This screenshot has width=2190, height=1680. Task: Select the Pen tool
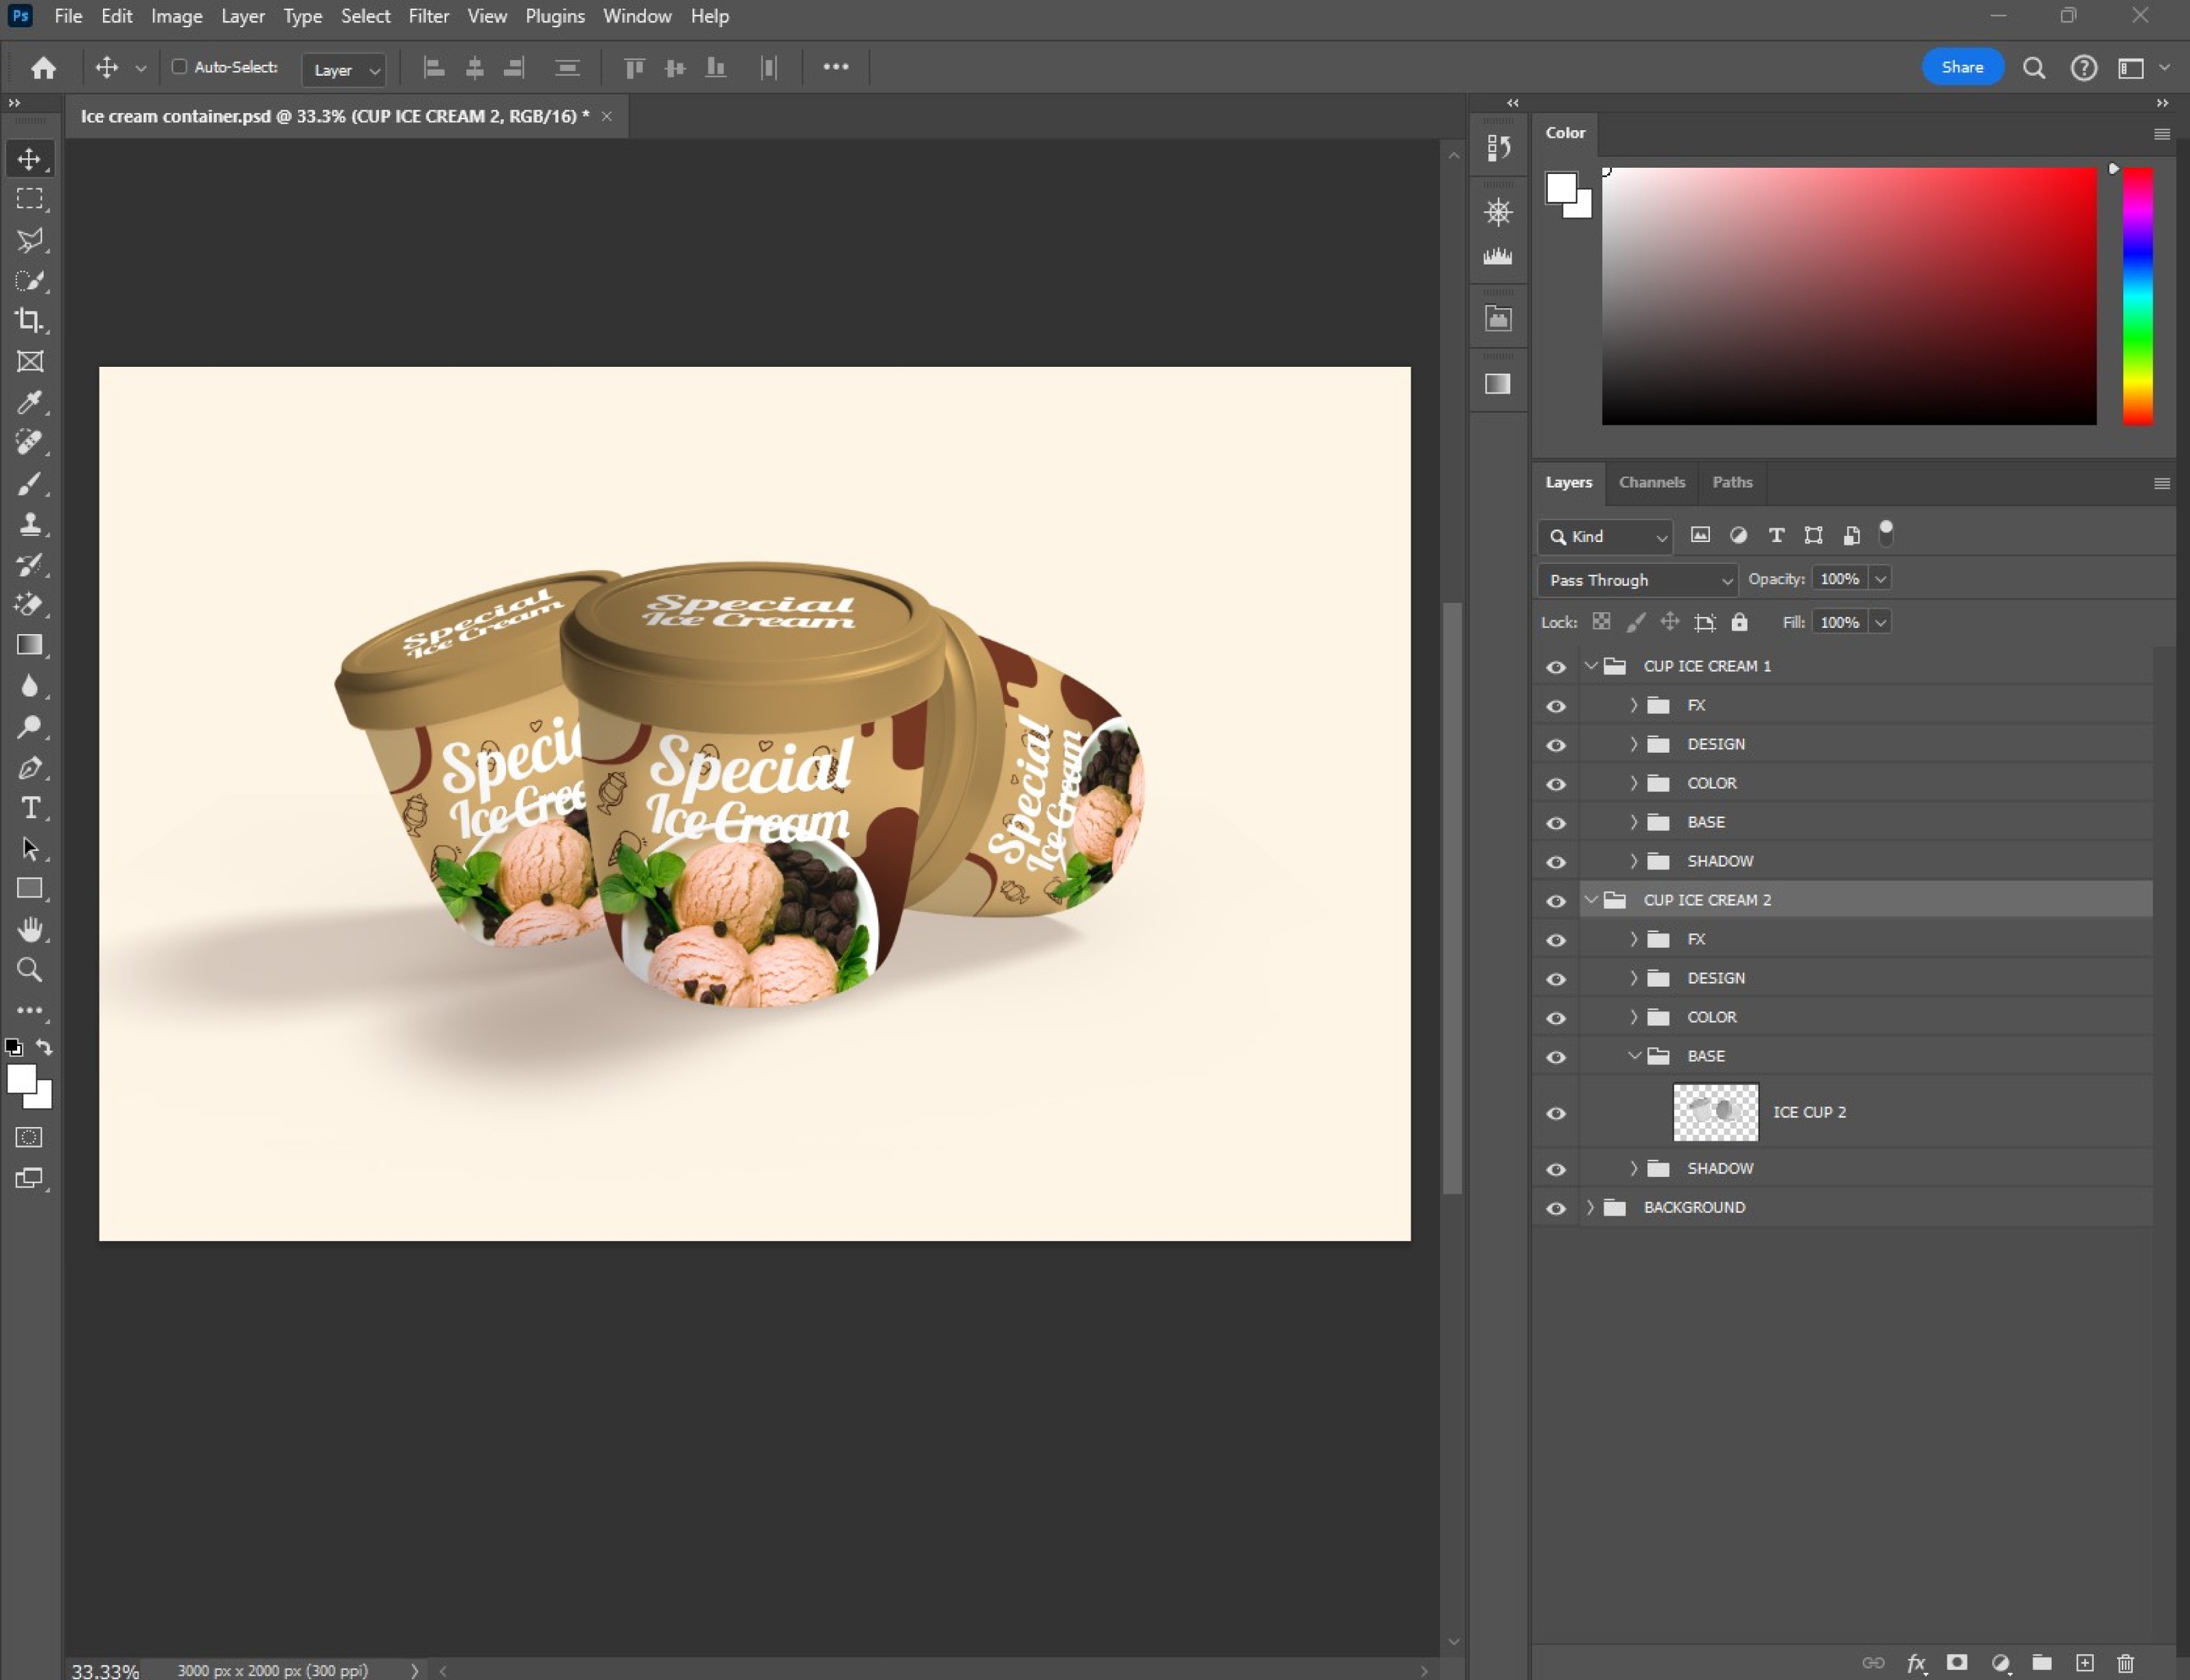click(x=29, y=767)
